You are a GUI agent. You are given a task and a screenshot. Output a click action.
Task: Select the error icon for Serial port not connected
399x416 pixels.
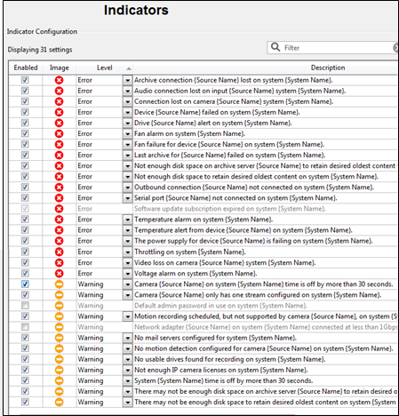click(x=59, y=198)
